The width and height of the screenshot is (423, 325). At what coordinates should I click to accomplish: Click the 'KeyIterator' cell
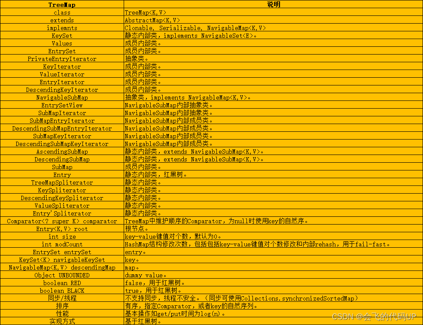coord(62,67)
